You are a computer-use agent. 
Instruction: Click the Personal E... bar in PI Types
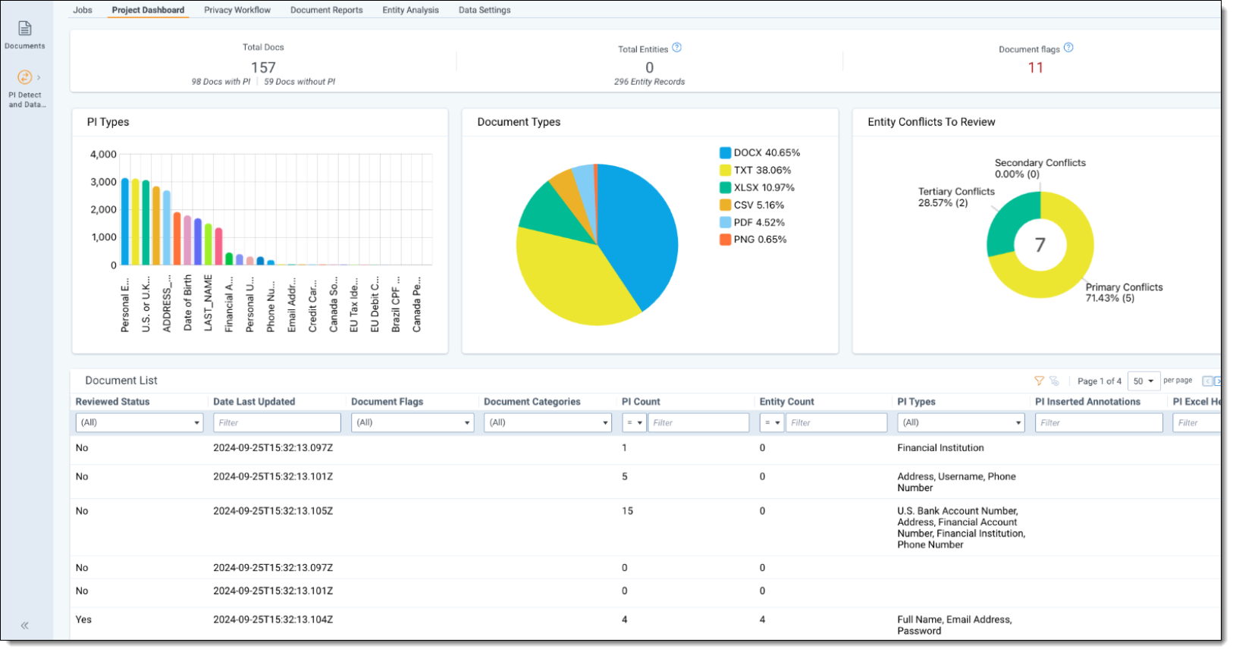(x=125, y=221)
